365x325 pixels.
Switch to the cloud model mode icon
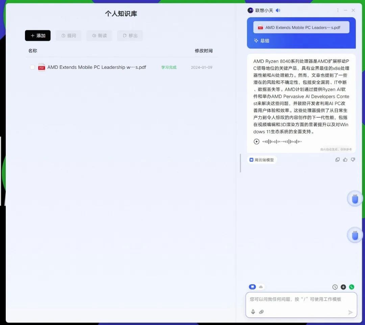click(x=261, y=287)
